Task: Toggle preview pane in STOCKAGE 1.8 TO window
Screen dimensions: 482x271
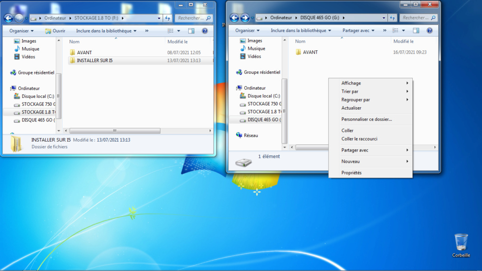Action: click(x=191, y=31)
